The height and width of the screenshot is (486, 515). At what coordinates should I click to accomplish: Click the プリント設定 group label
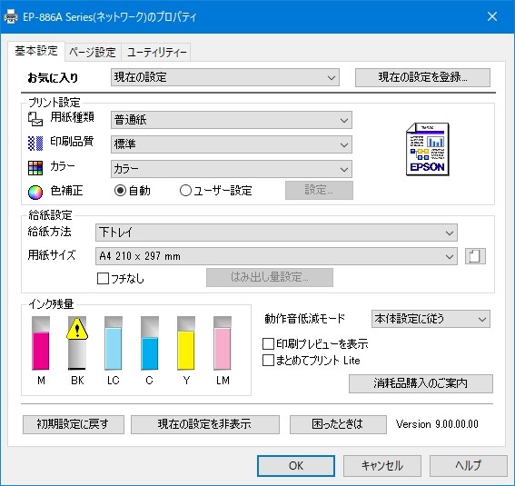pos(54,103)
